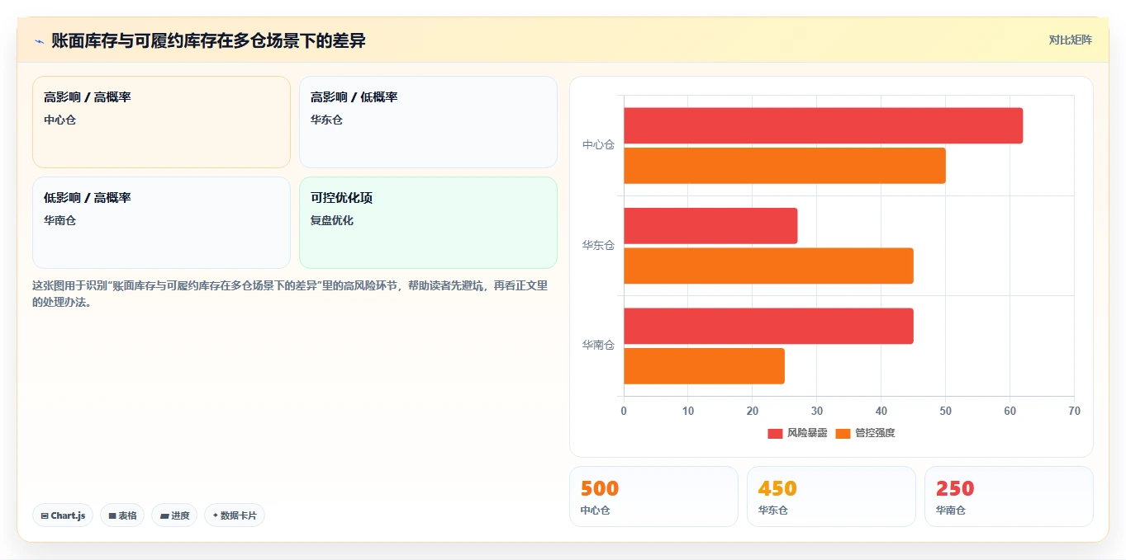Click the icon in the 表格 tag

coord(112,515)
